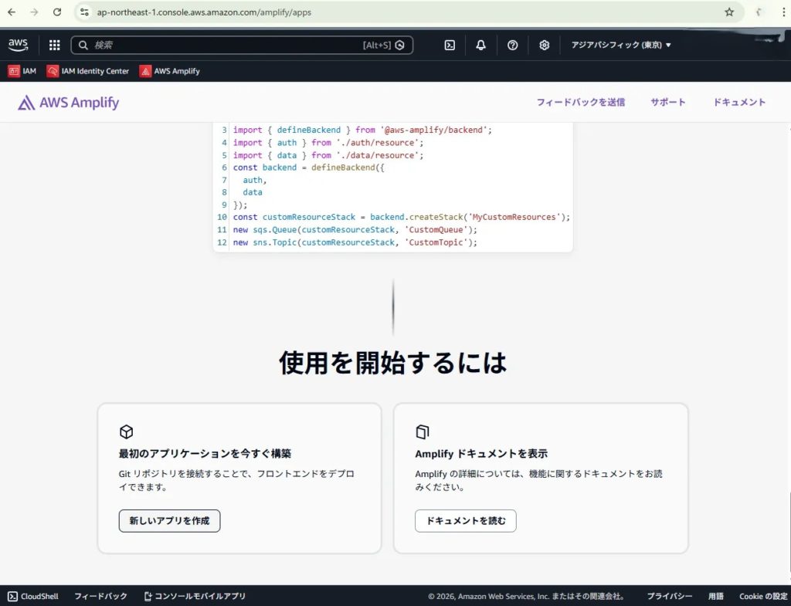The width and height of the screenshot is (791, 606).
Task: Click the AWS Amplify logo
Action: tap(69, 103)
